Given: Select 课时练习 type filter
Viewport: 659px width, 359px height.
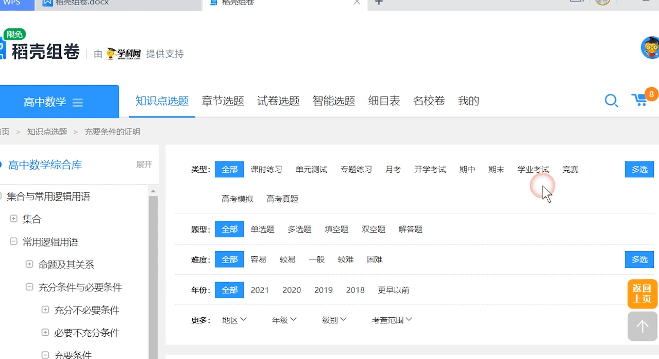Looking at the screenshot, I should click(266, 169).
